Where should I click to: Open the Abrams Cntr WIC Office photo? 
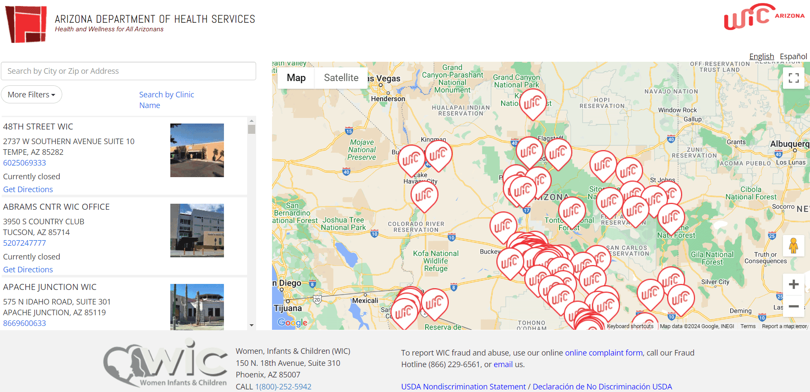(x=197, y=231)
